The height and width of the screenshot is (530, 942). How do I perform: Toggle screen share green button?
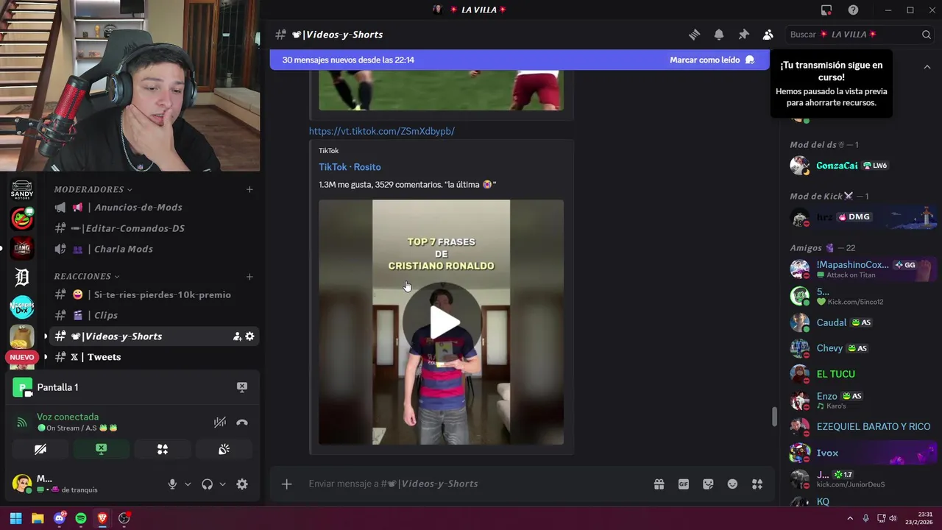pyautogui.click(x=102, y=449)
